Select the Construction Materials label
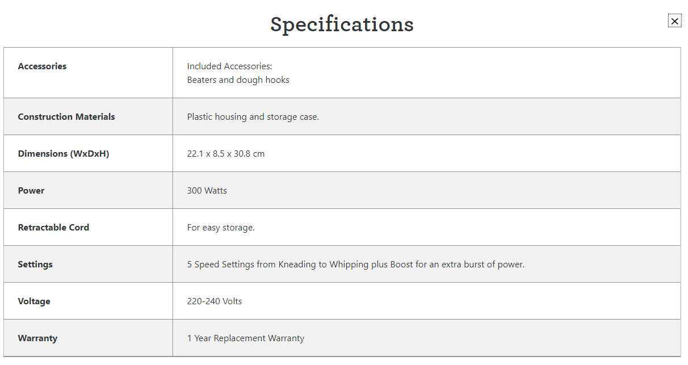 (x=66, y=117)
